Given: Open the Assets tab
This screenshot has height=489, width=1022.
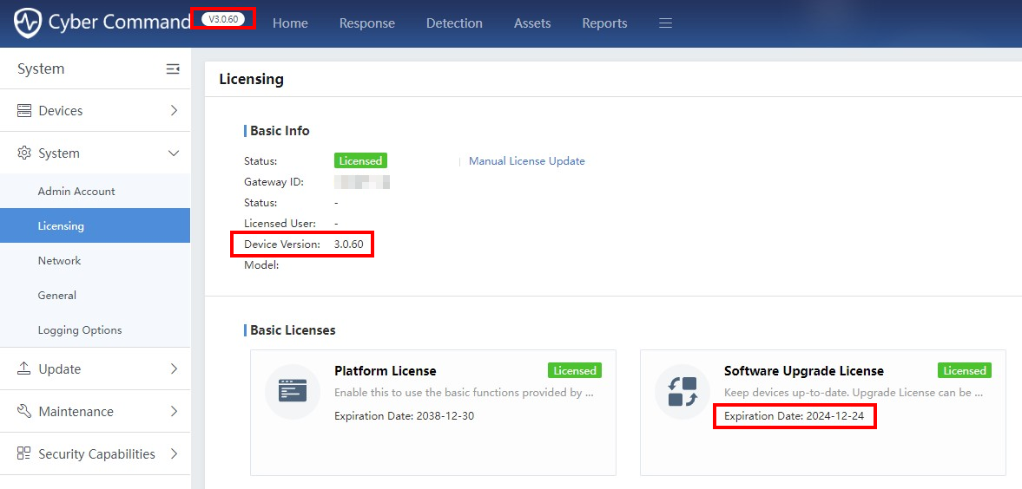Looking at the screenshot, I should tap(532, 23).
